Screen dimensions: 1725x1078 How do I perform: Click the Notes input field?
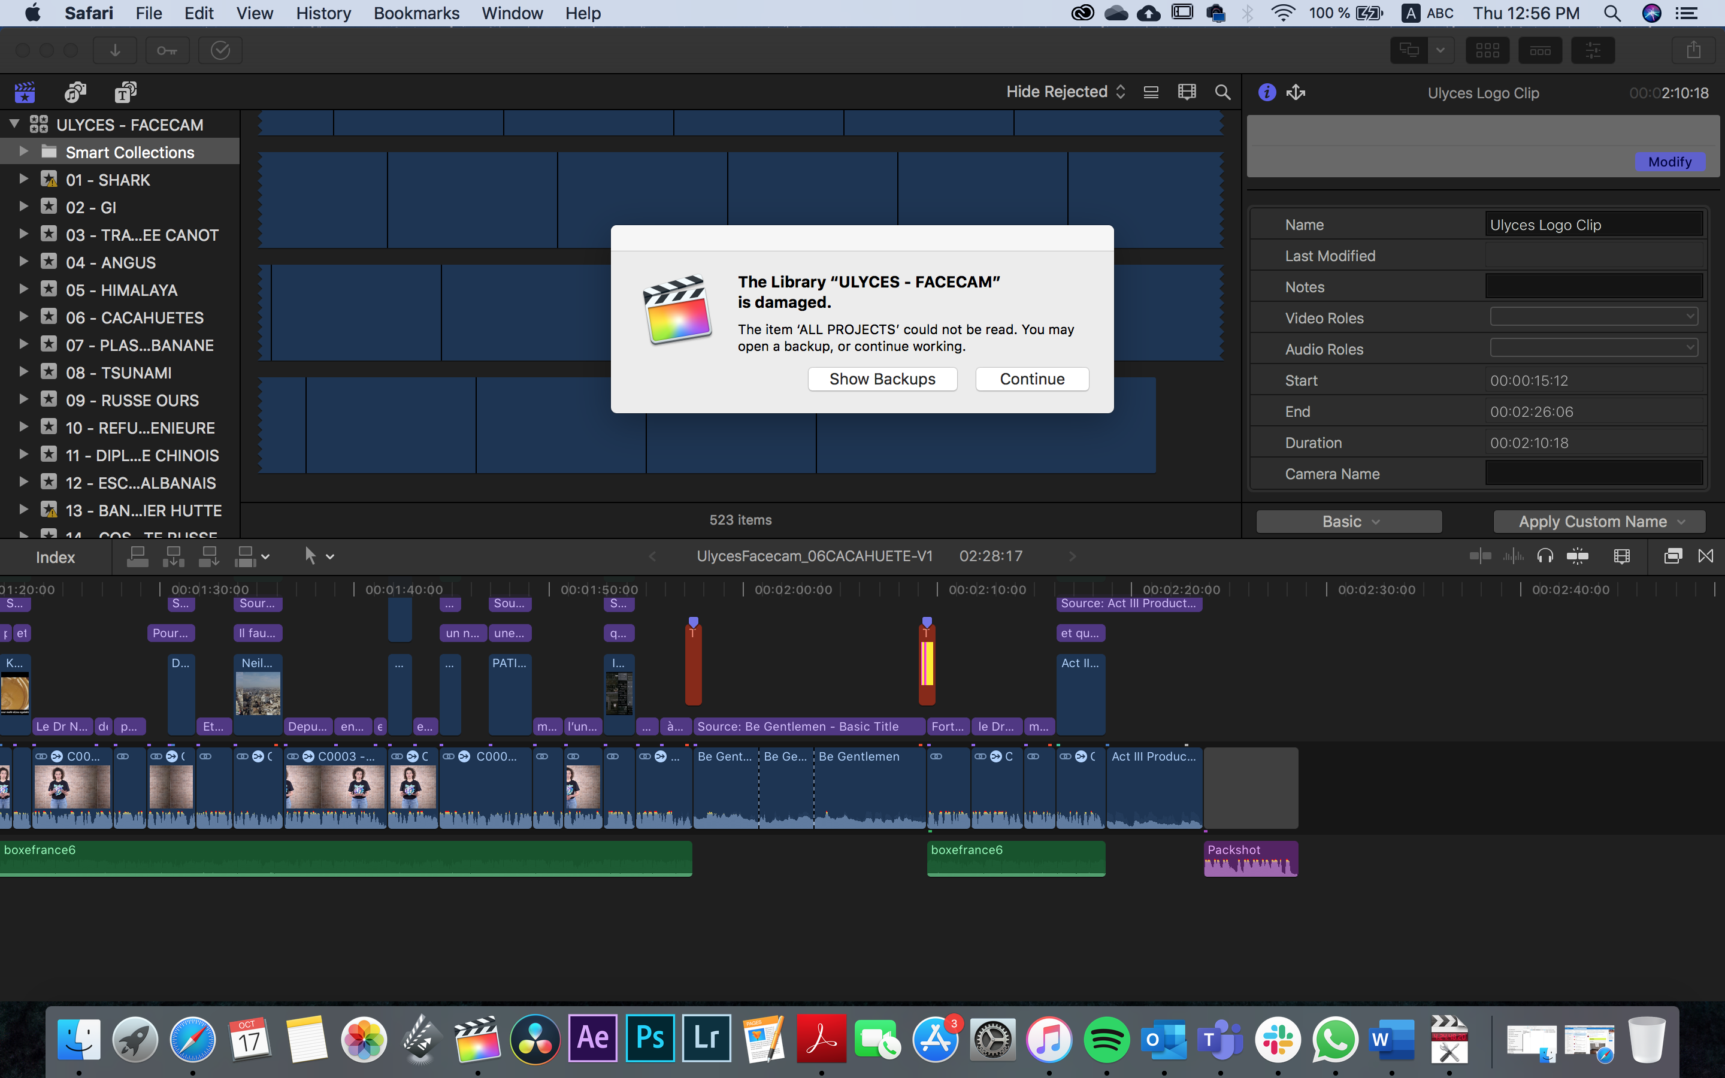pyautogui.click(x=1593, y=287)
